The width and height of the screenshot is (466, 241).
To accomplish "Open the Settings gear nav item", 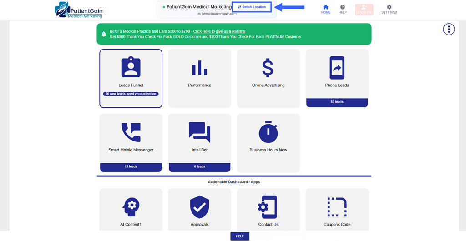I will tap(389, 9).
